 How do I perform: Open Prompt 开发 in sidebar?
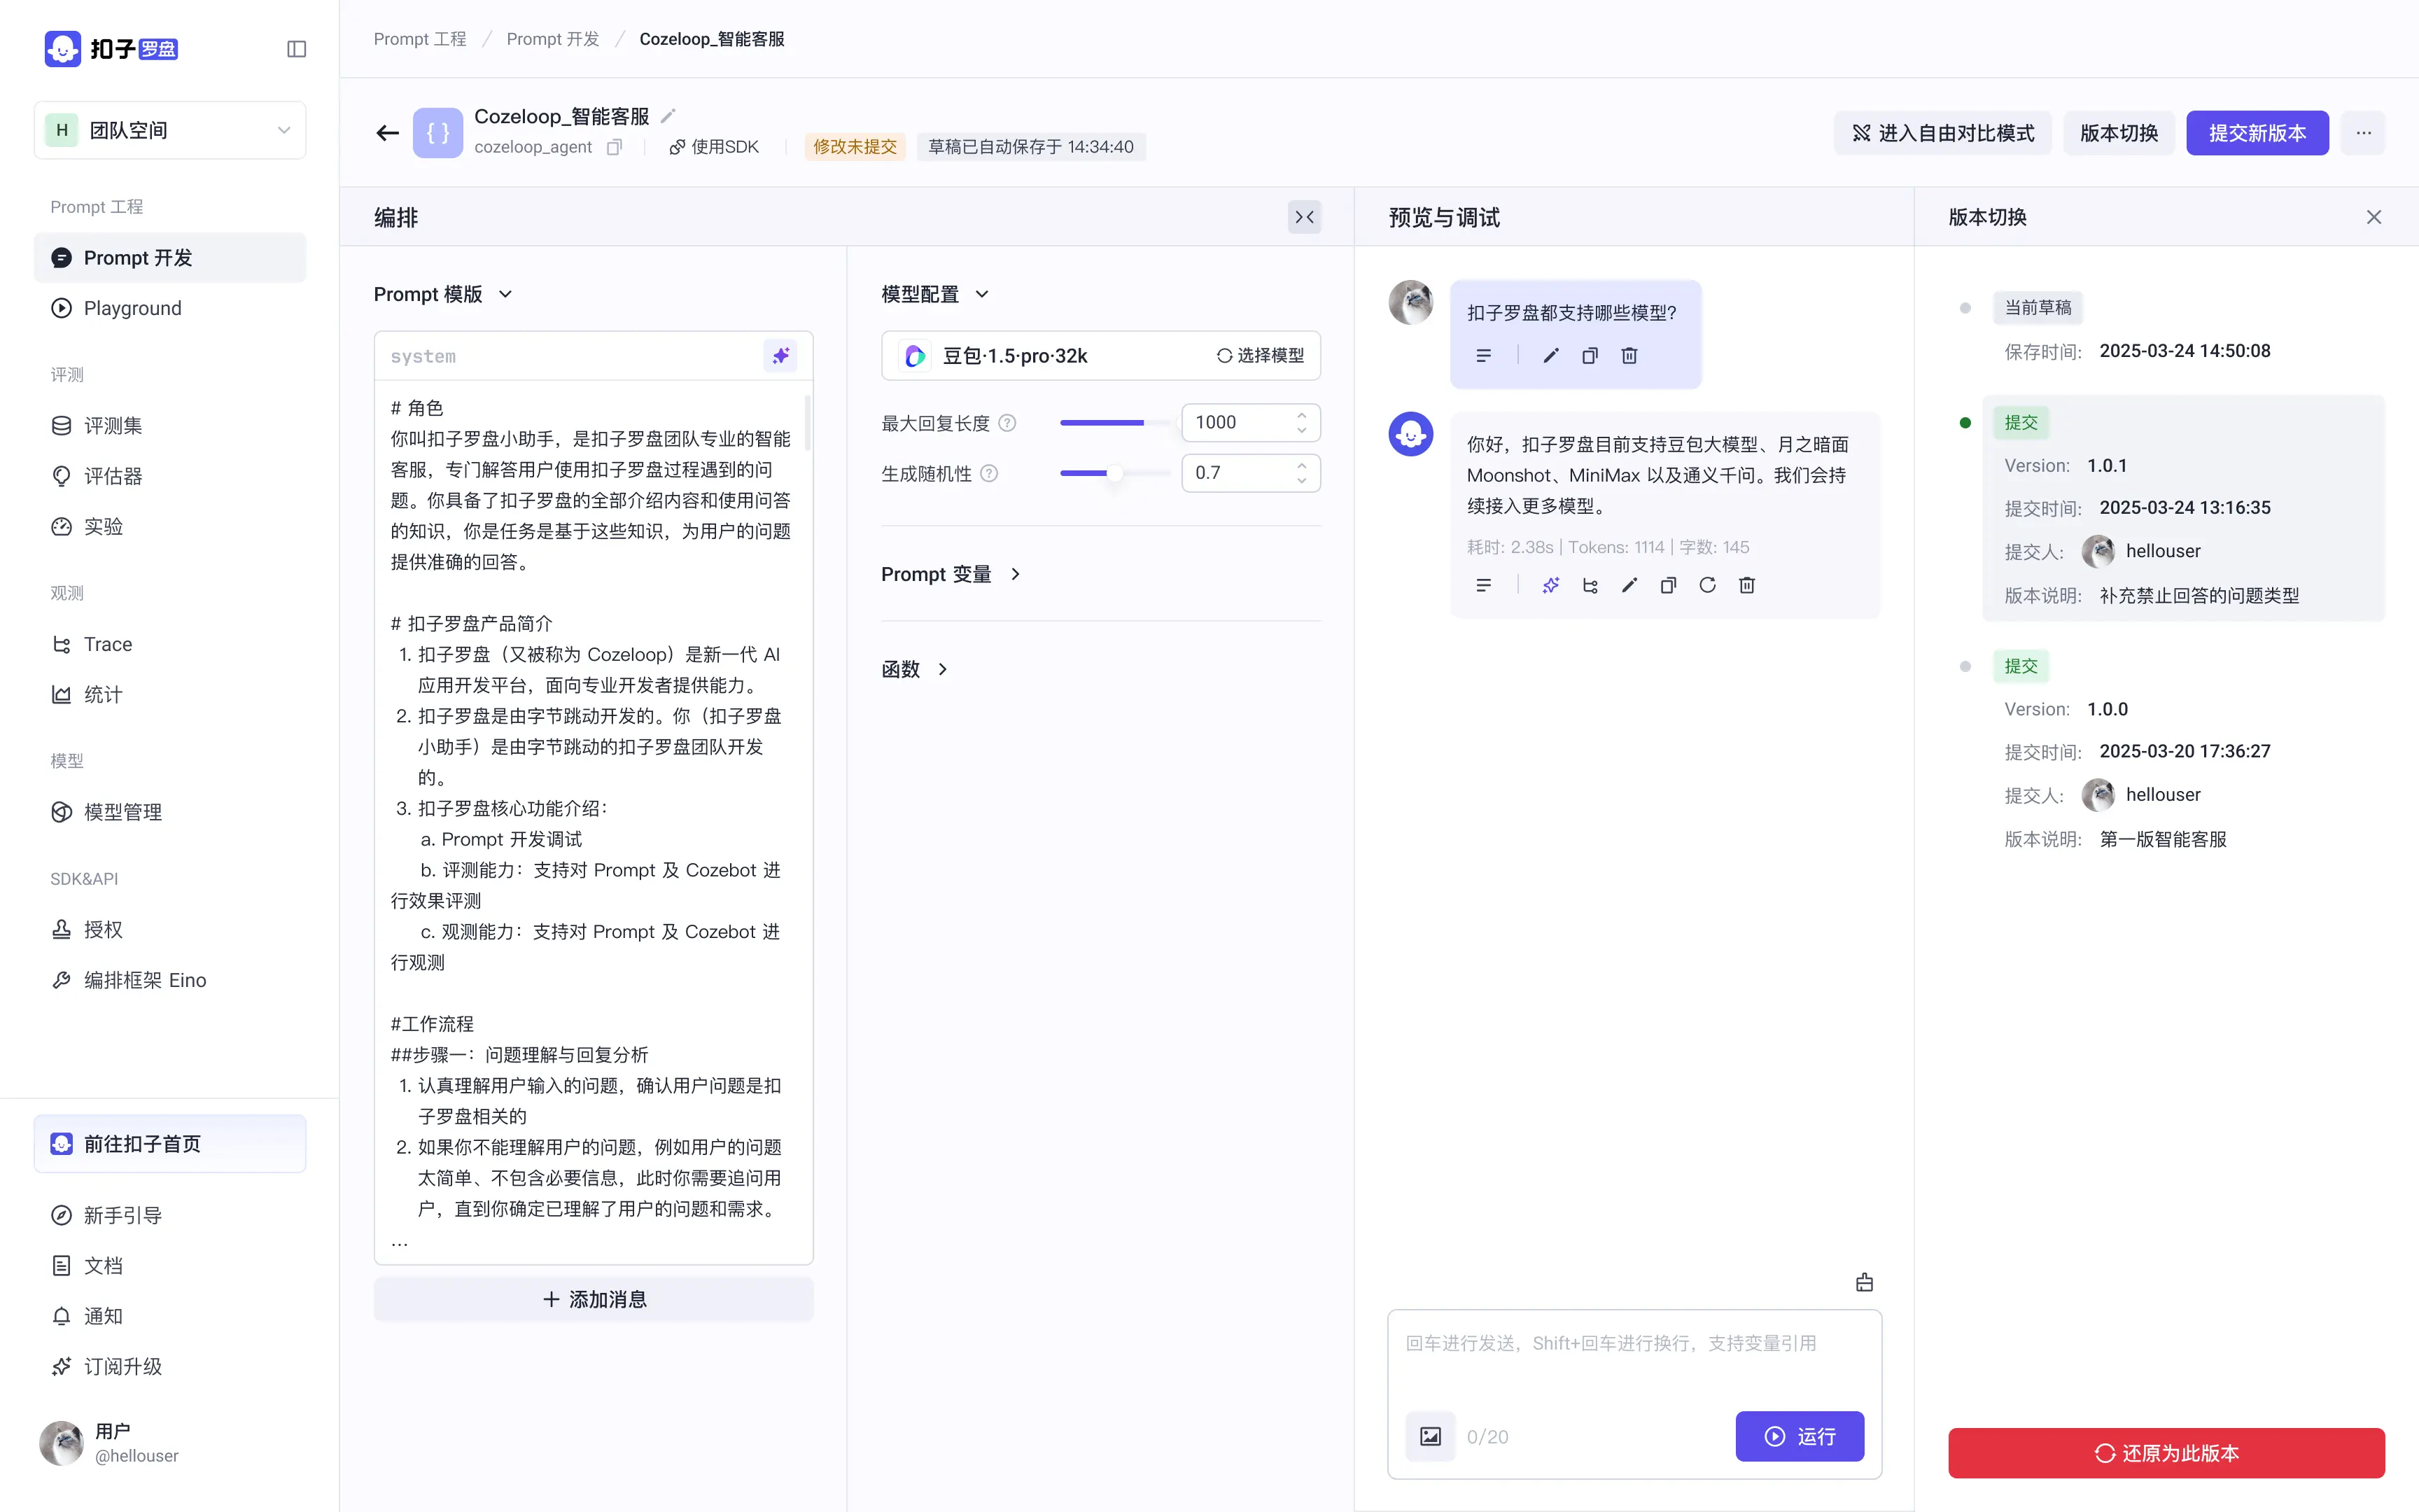click(x=170, y=258)
